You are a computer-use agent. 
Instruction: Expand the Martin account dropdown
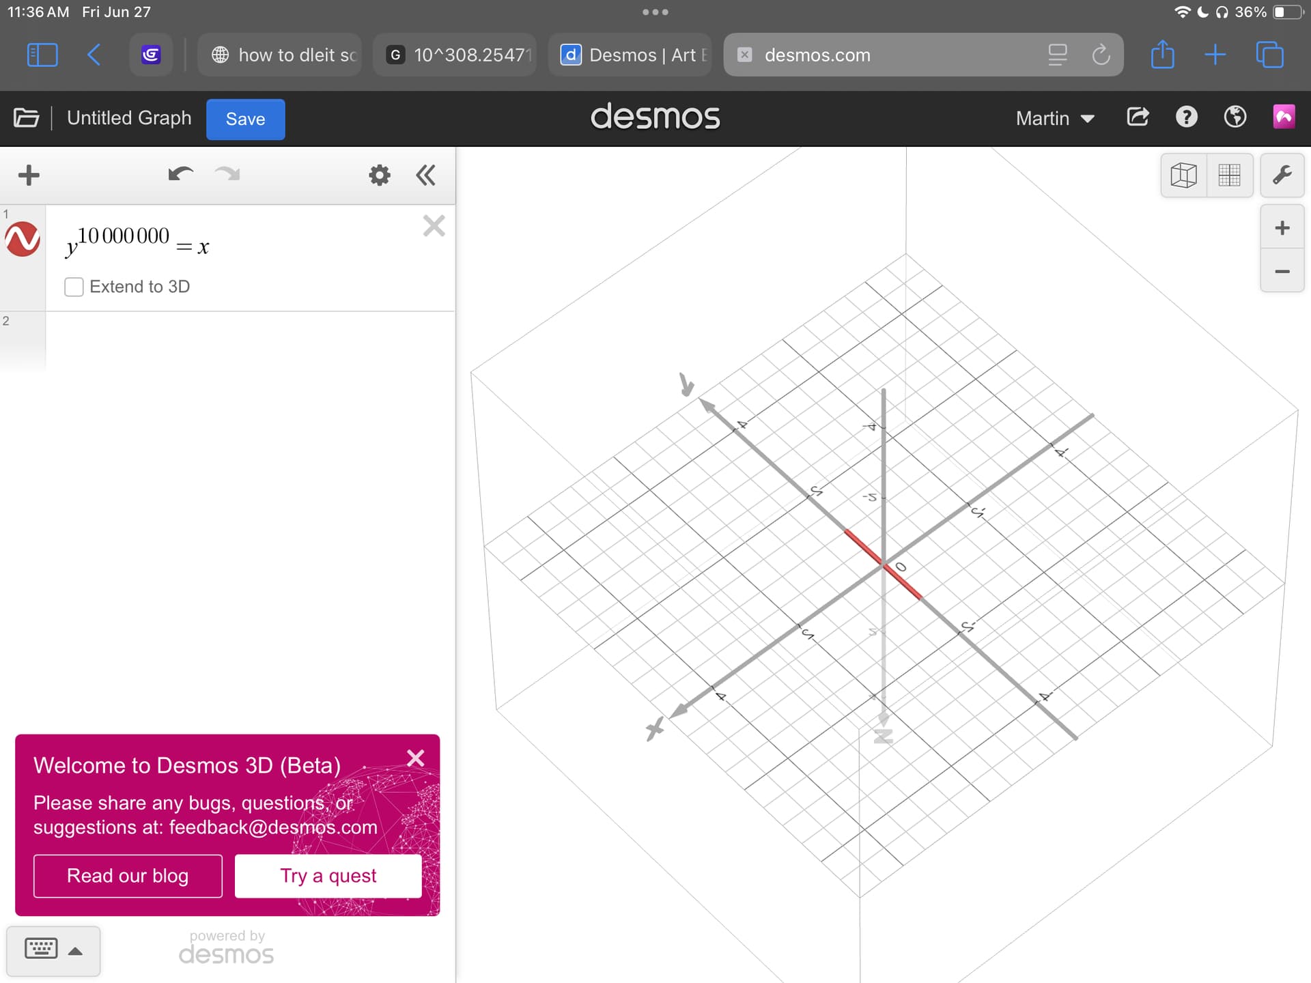(1055, 118)
